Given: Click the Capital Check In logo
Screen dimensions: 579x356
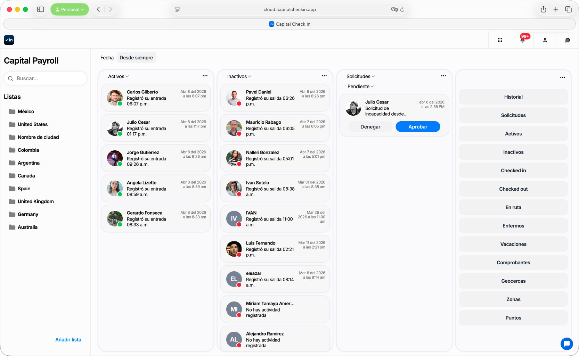Looking at the screenshot, I should [9, 40].
